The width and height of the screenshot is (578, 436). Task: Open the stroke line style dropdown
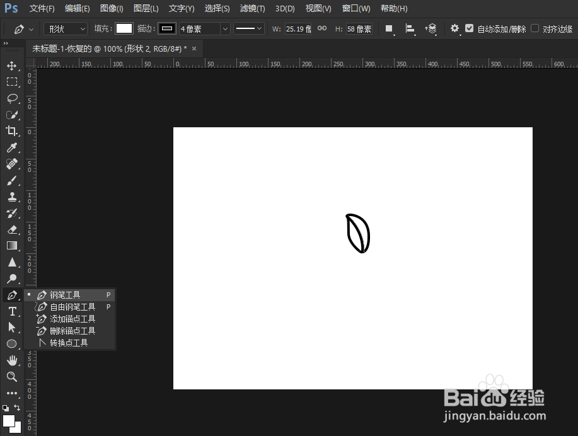tap(249, 29)
